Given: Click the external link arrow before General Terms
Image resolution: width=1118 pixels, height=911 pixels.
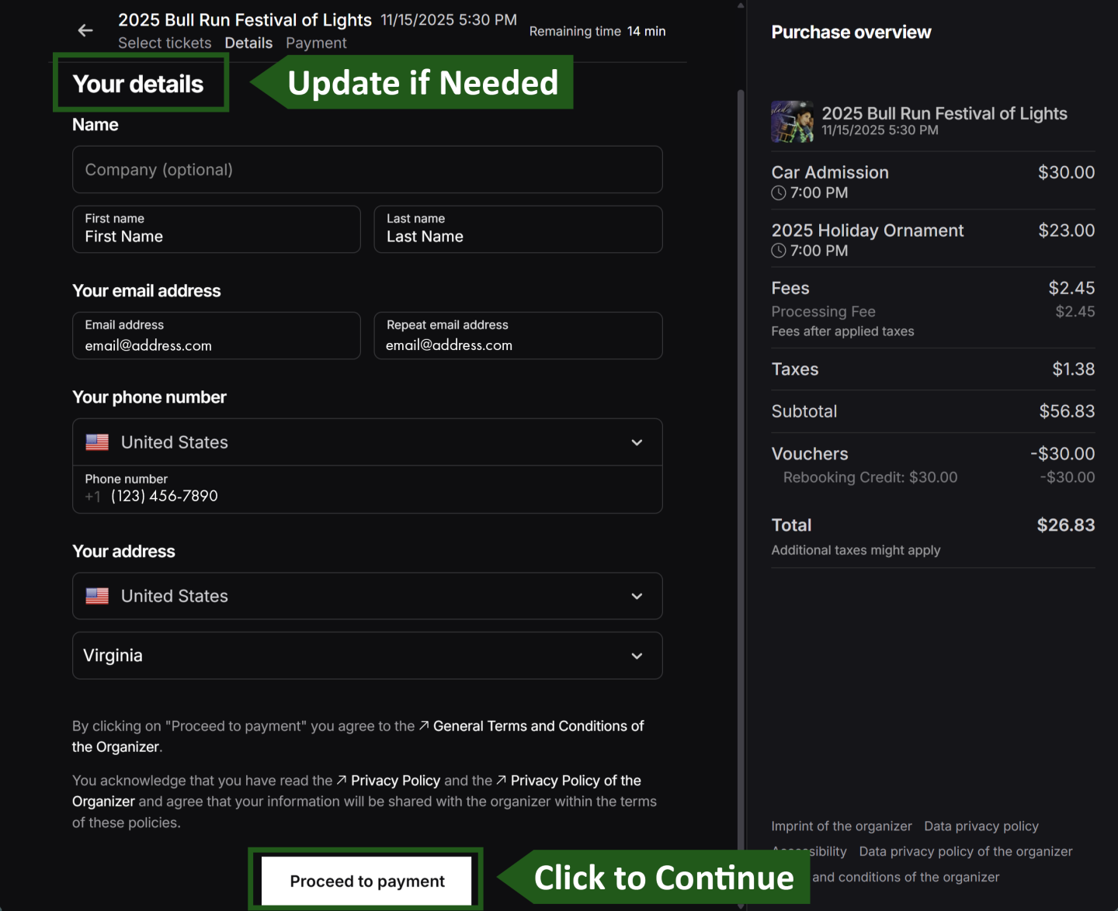Looking at the screenshot, I should coord(423,726).
